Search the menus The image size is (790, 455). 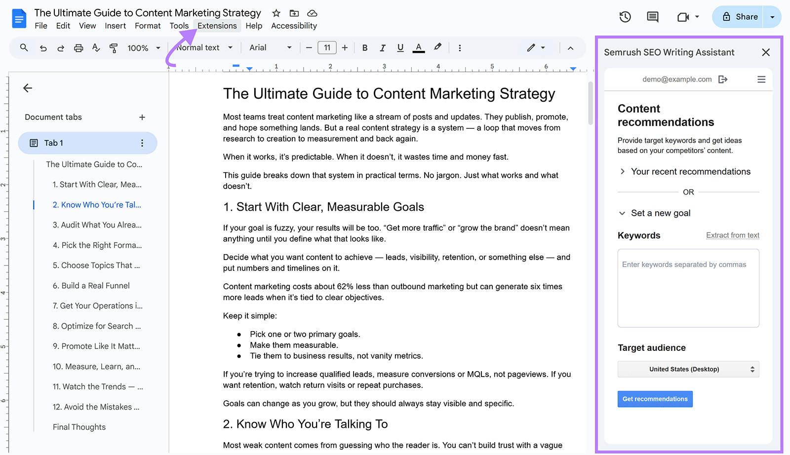pos(24,48)
